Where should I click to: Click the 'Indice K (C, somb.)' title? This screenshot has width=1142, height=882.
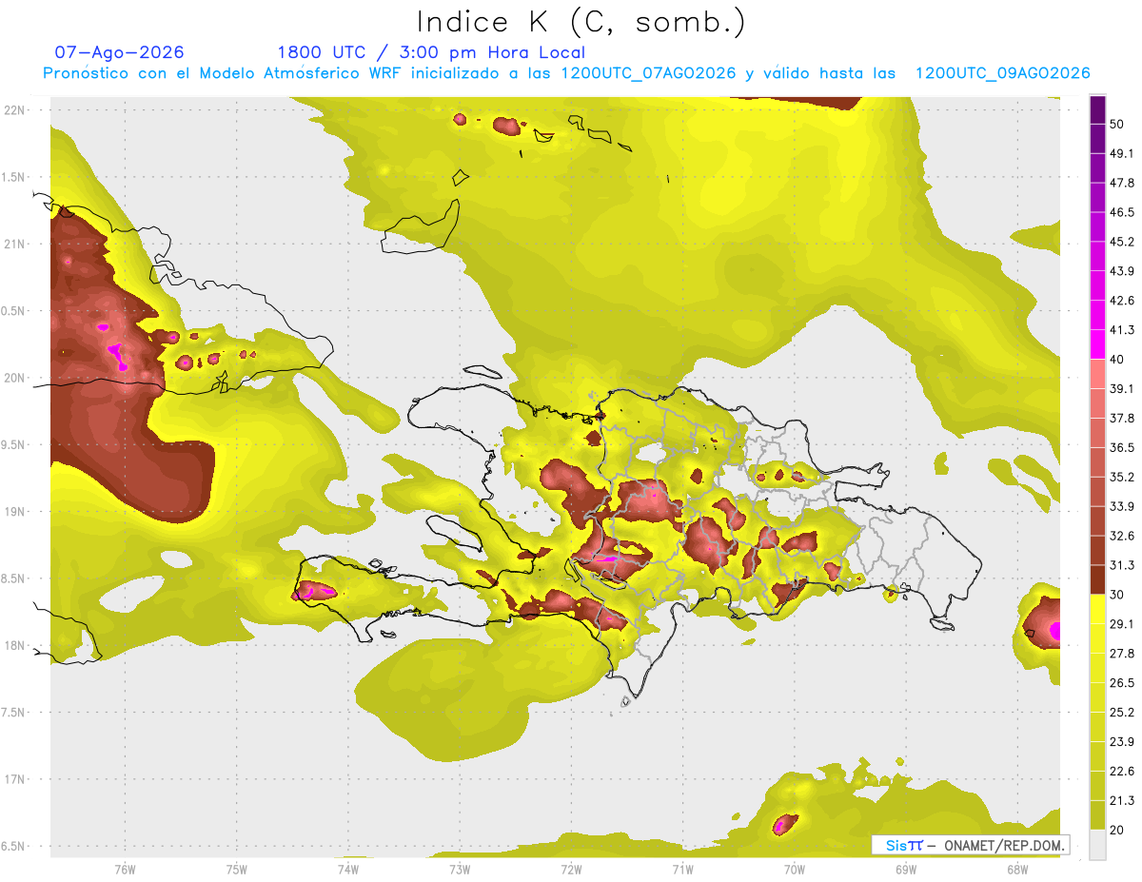[x=581, y=22]
